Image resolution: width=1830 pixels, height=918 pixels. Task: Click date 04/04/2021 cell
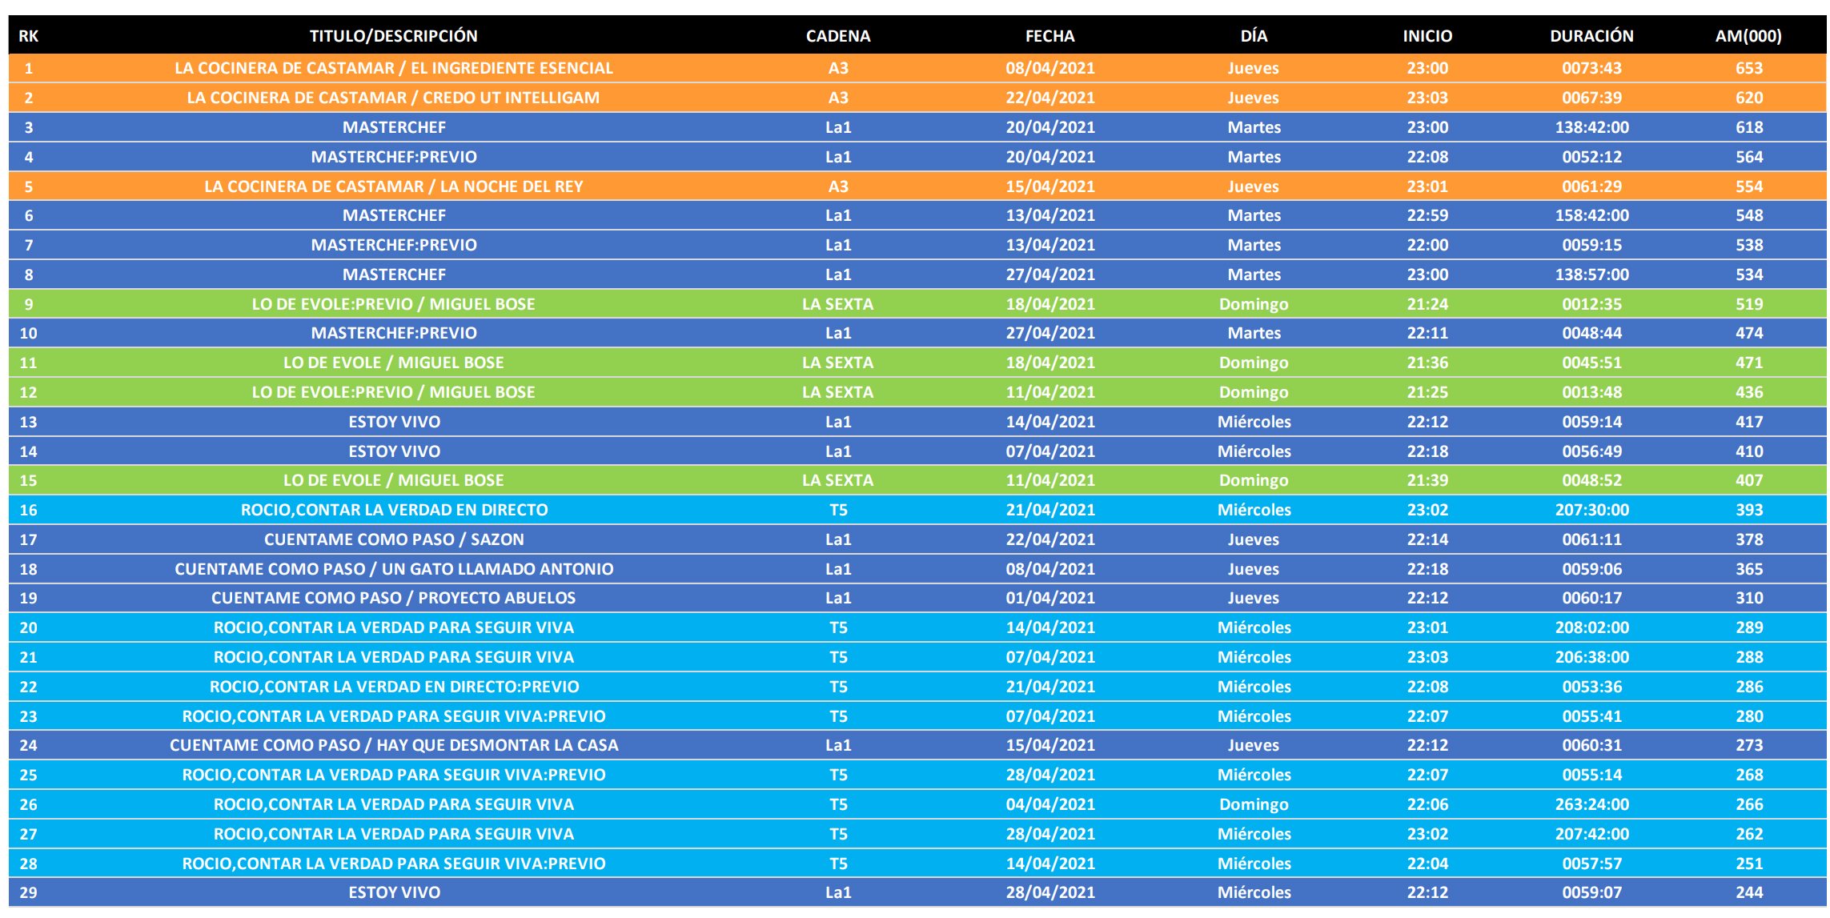[x=1049, y=804]
